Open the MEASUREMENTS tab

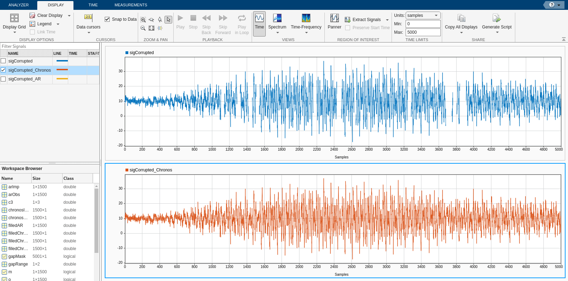click(131, 5)
